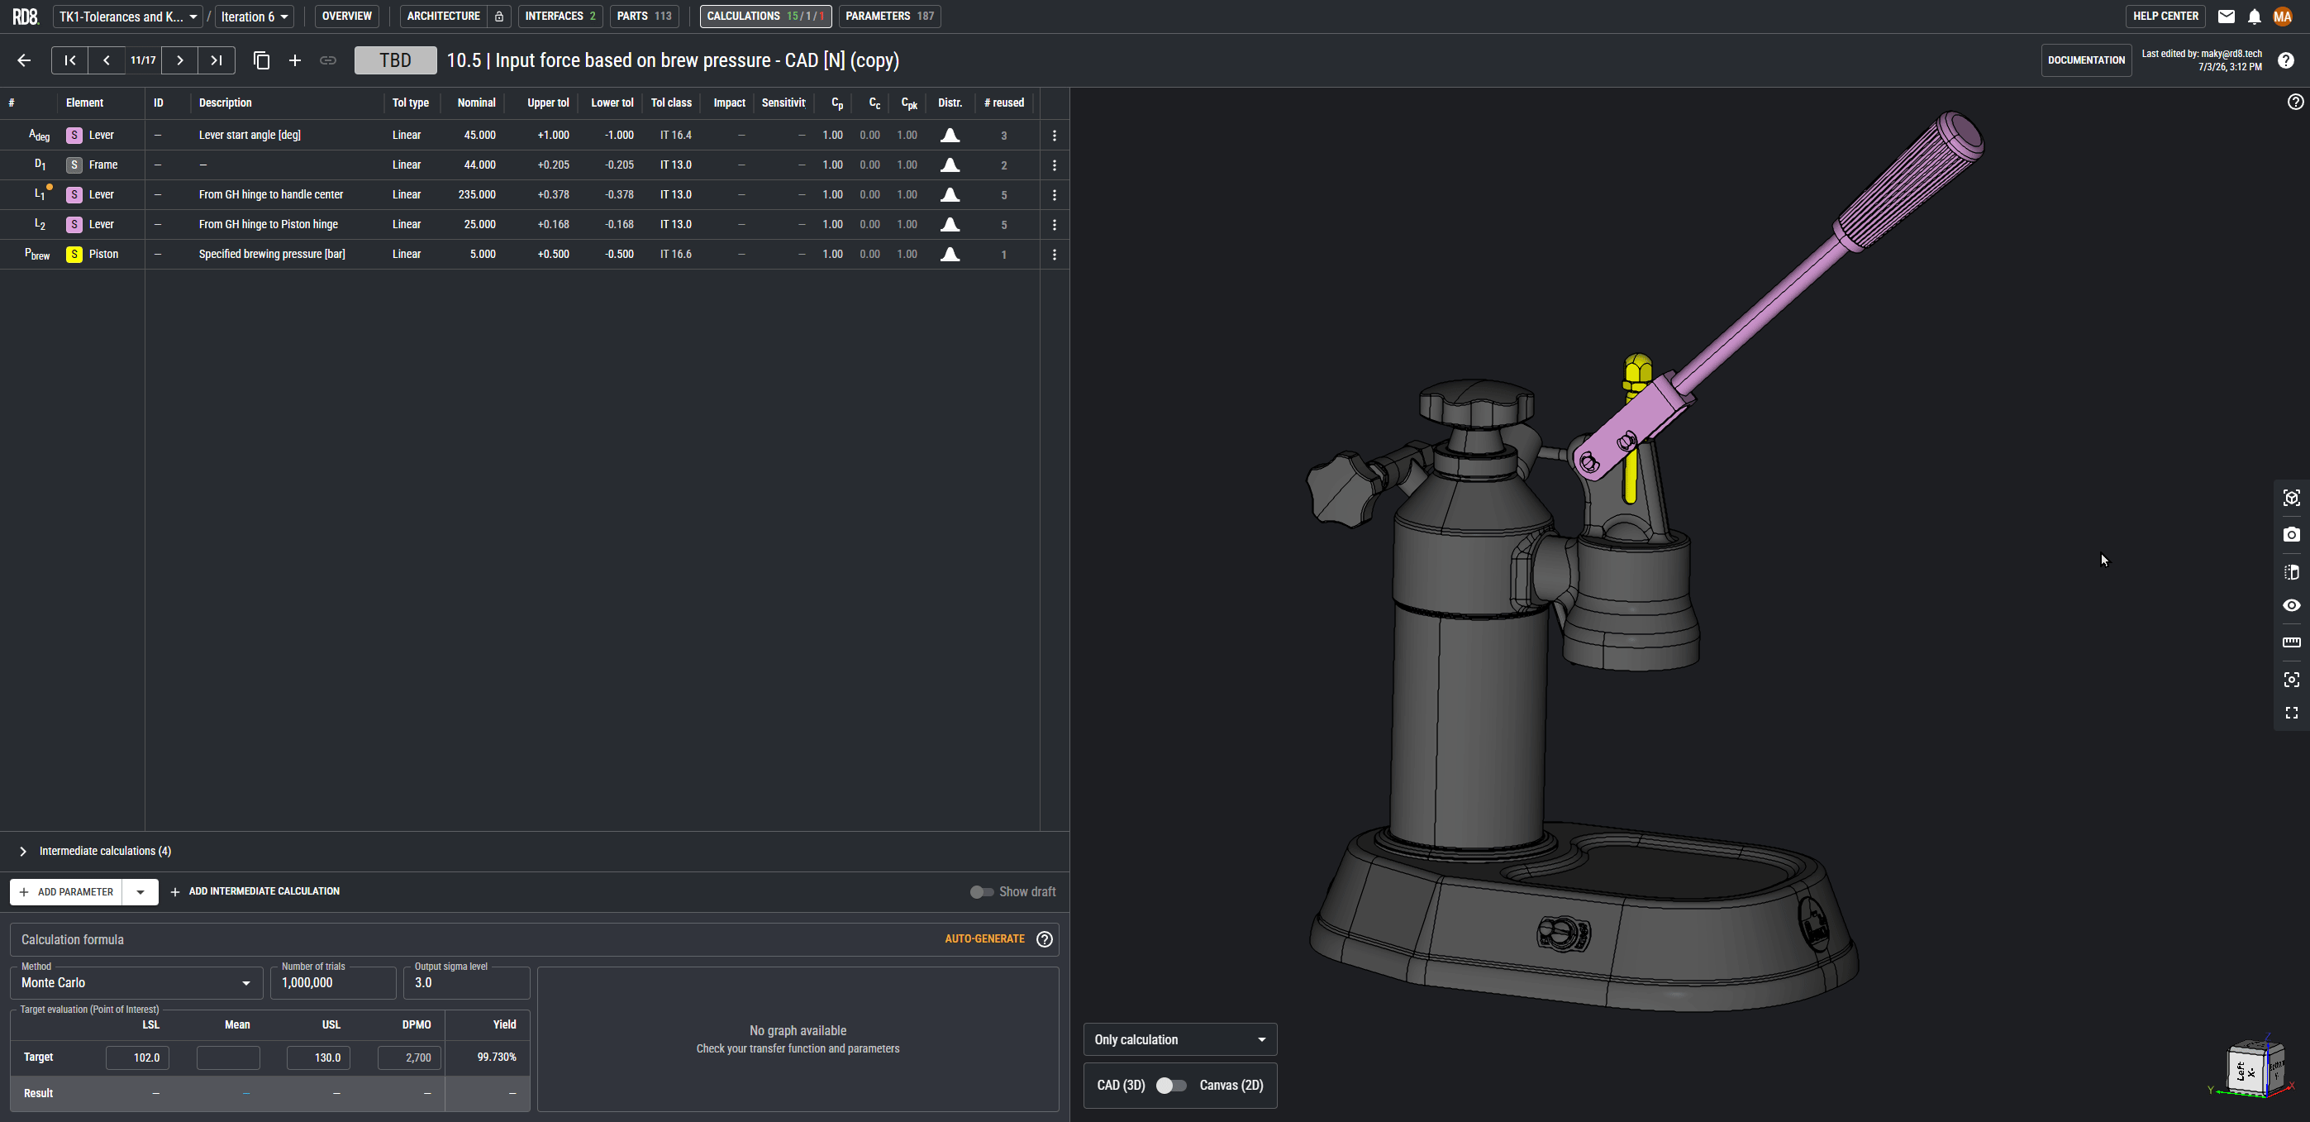Switch to Parameters tab
Viewport: 2310px width, 1122px height.
coord(889,17)
